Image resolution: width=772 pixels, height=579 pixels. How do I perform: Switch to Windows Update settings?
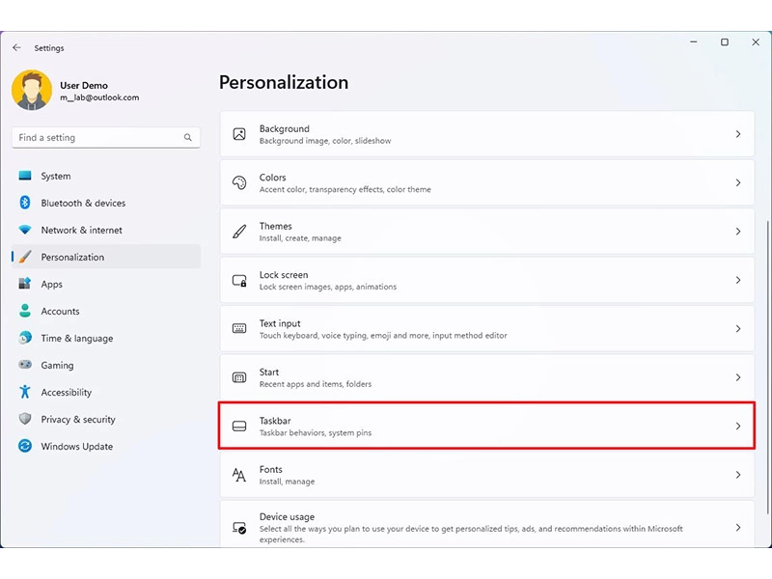point(70,446)
